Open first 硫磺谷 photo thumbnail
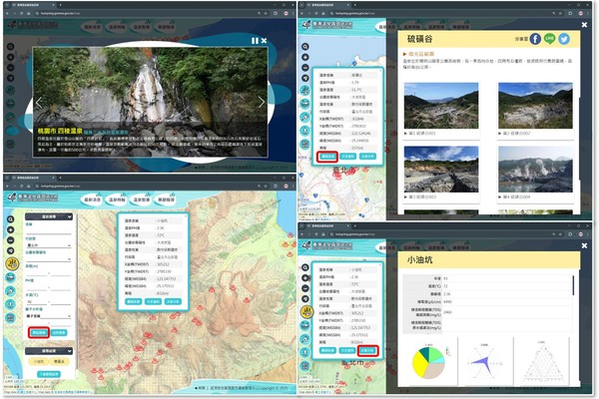Viewport: 599px width, 399px height. 441,106
